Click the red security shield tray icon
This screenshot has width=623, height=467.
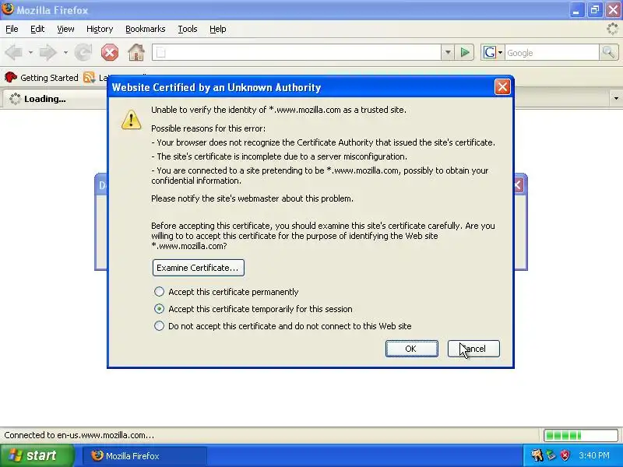click(565, 455)
